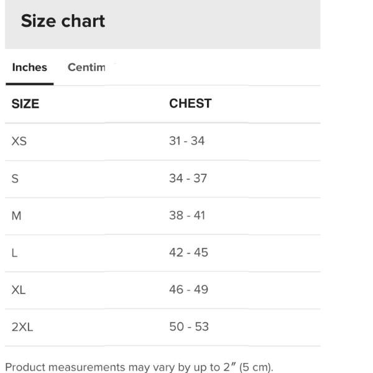This screenshot has height=373, width=373.
Task: Click the gray Size chart header bar
Action: pyautogui.click(x=163, y=24)
